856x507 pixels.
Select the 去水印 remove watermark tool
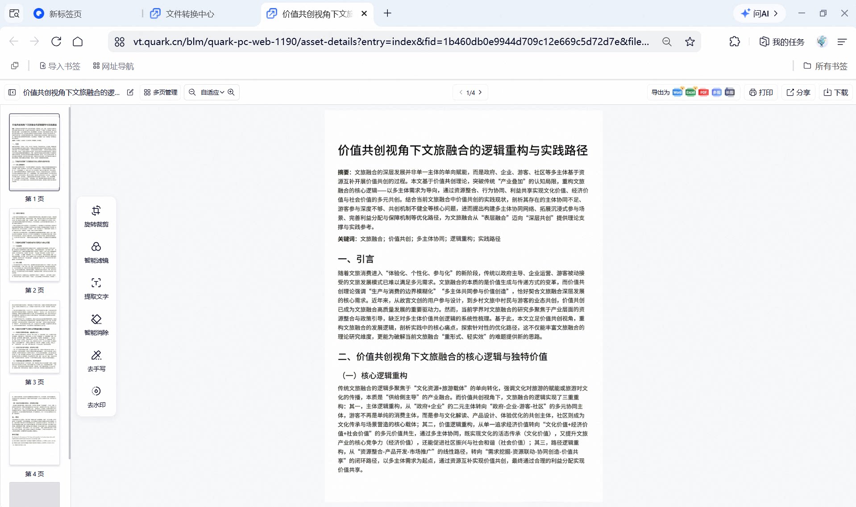pyautogui.click(x=96, y=397)
